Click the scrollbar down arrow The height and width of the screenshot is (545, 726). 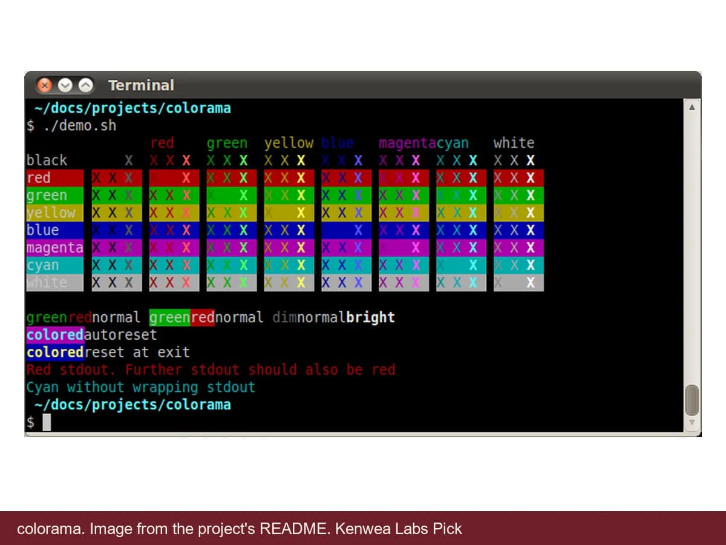pyautogui.click(x=692, y=423)
